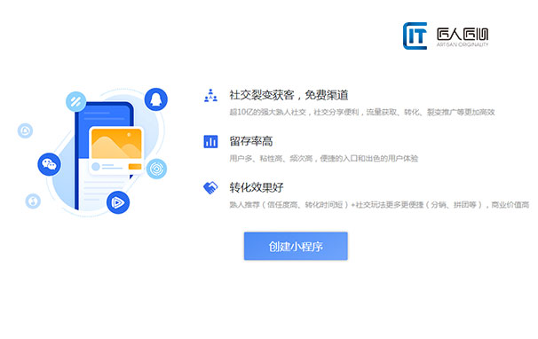
Task: Click the light-blue slashes icon above phone
Action: (x=75, y=101)
